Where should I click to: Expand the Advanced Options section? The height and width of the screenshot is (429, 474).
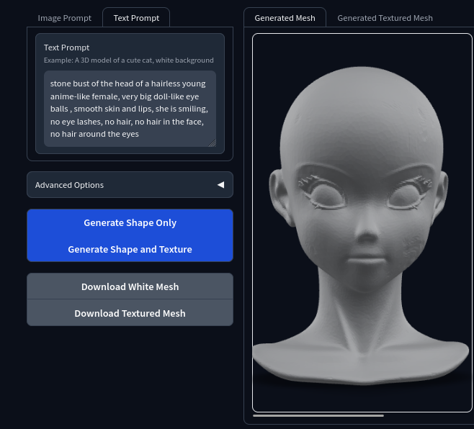(x=130, y=185)
